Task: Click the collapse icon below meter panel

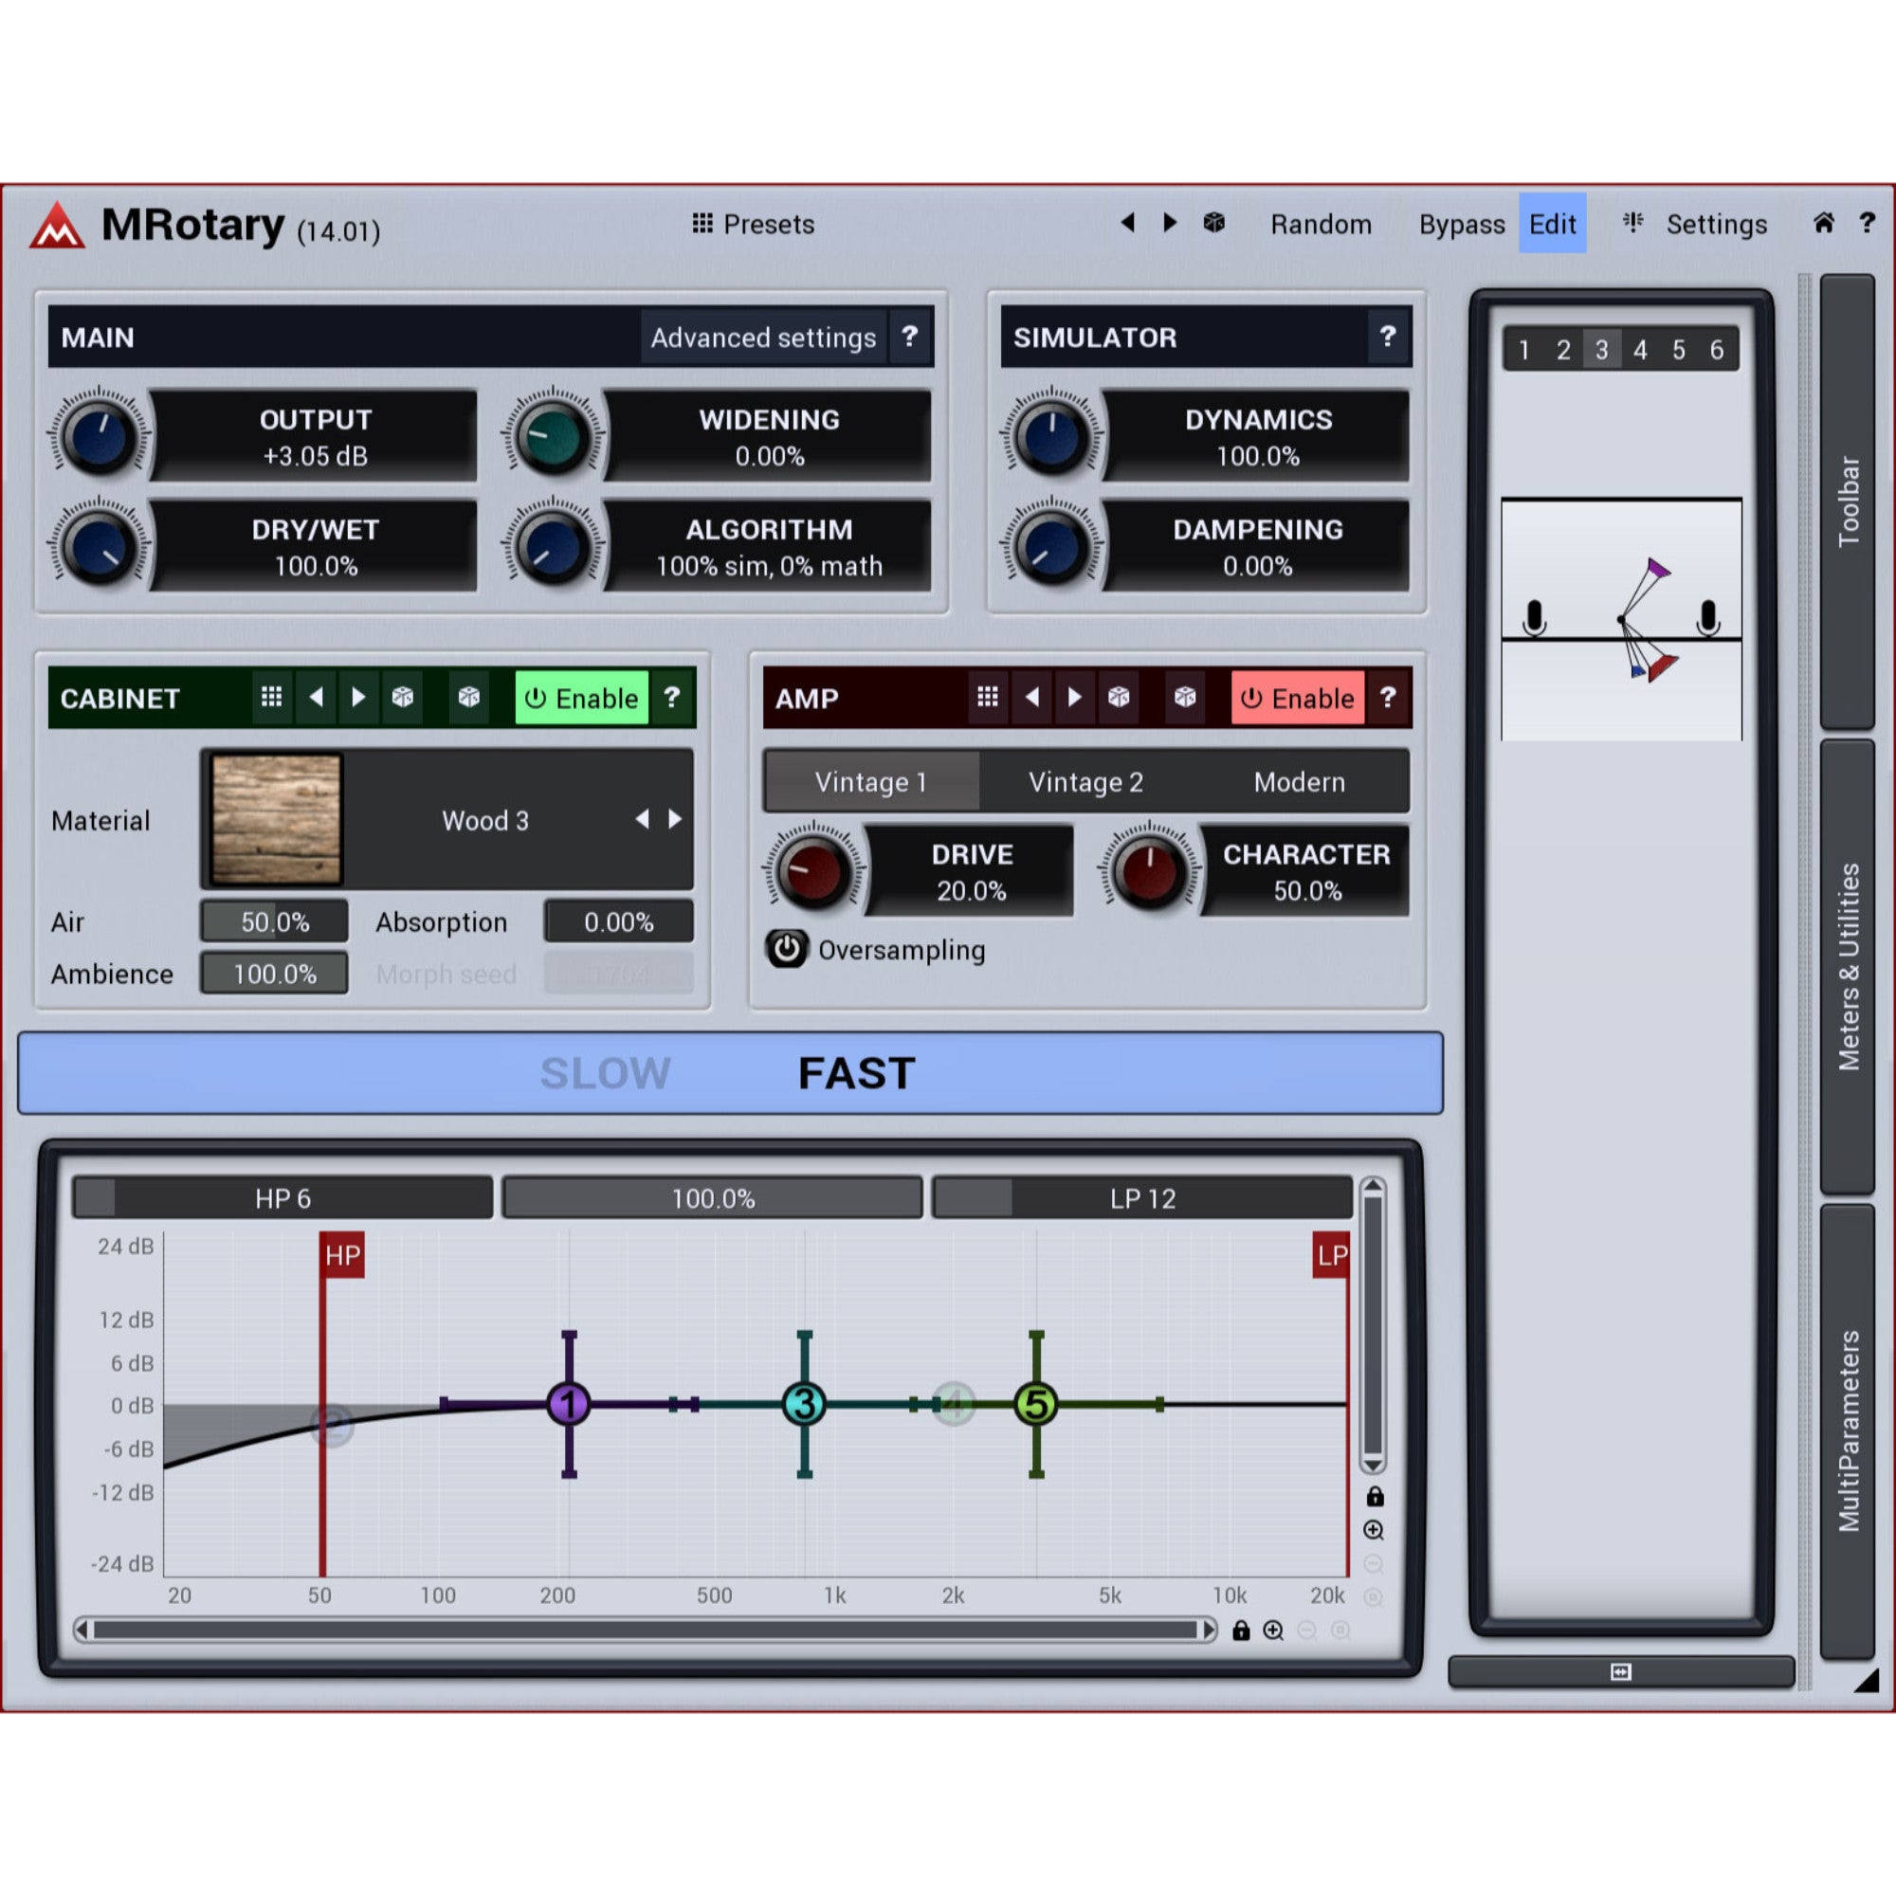Action: (1621, 1671)
